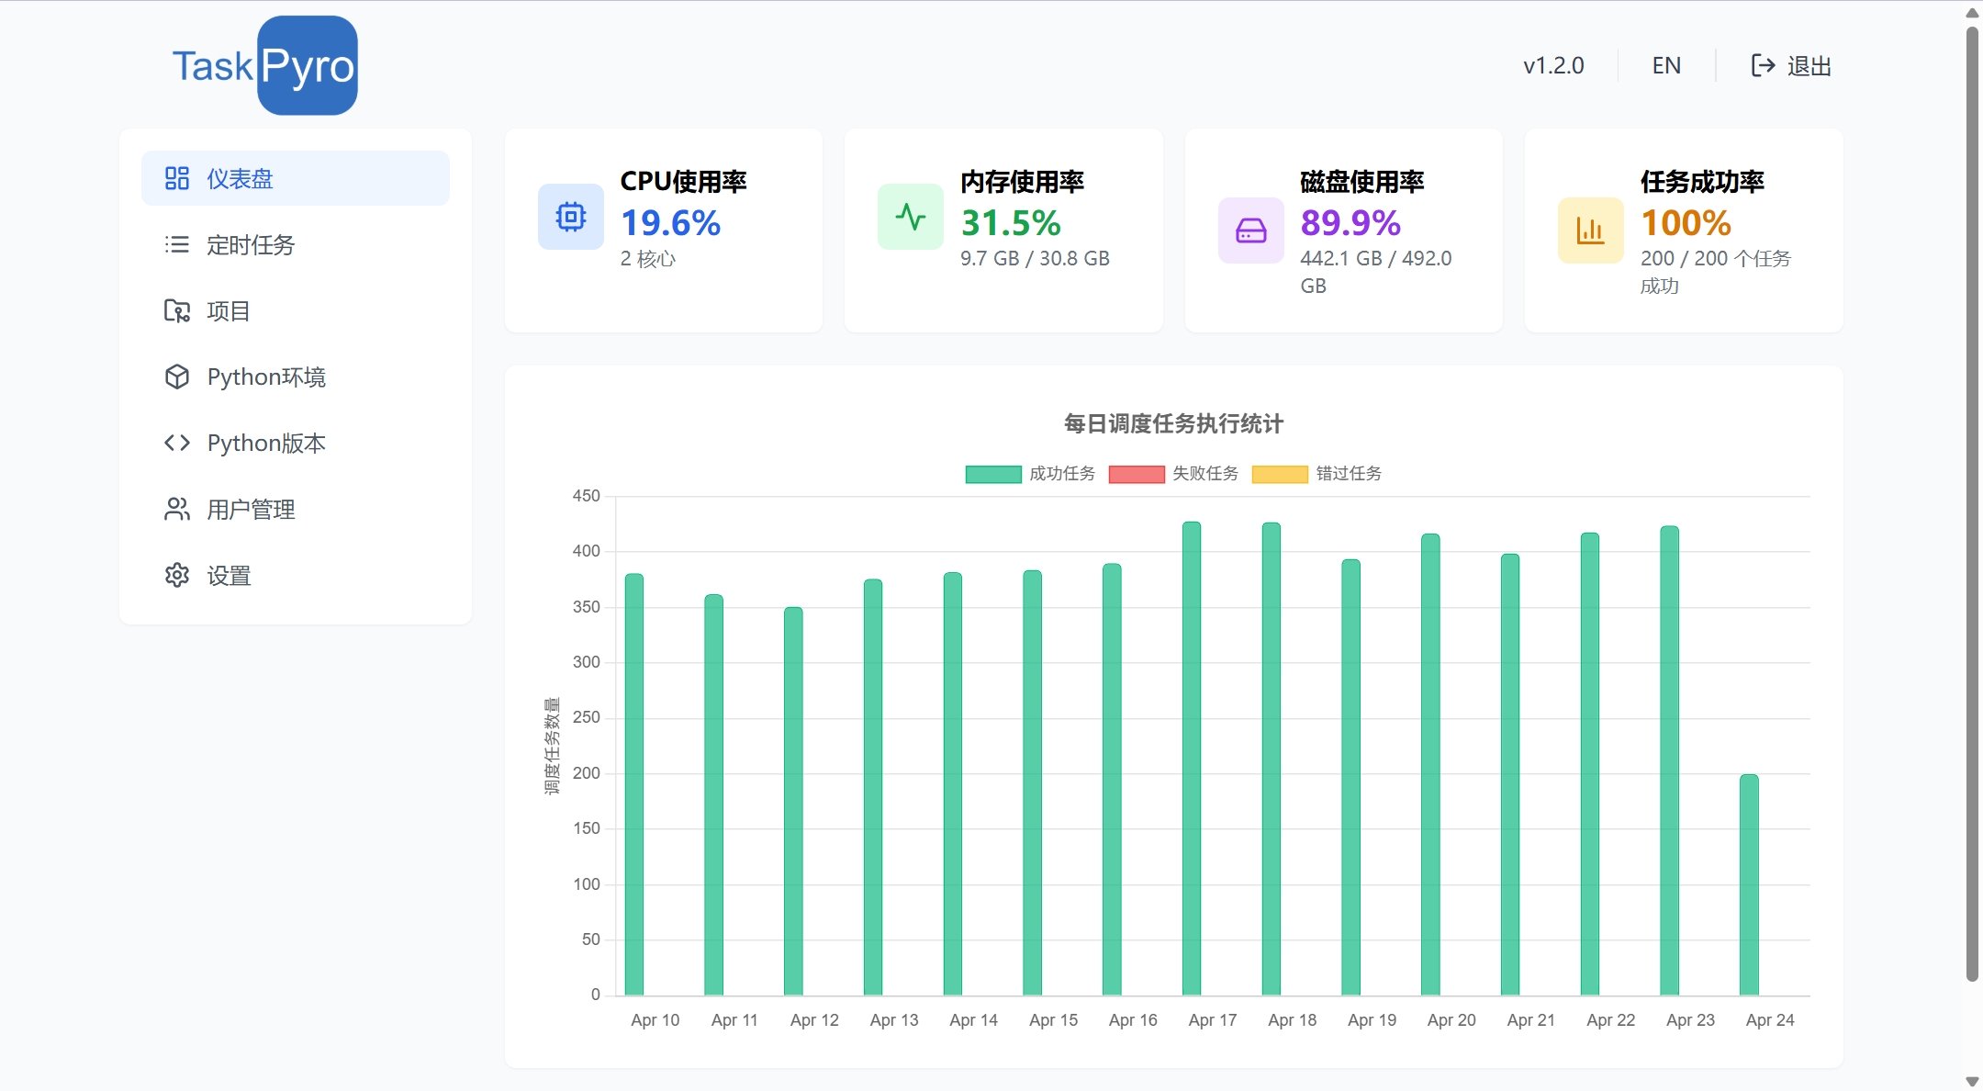Screen dimensions: 1983x1091
Task: Click the Python版本 code brackets icon
Action: pos(176,443)
